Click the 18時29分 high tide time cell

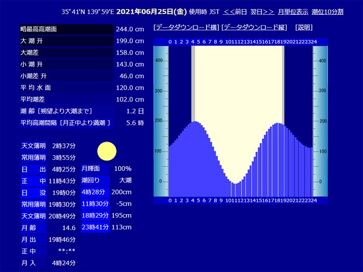pos(95,215)
